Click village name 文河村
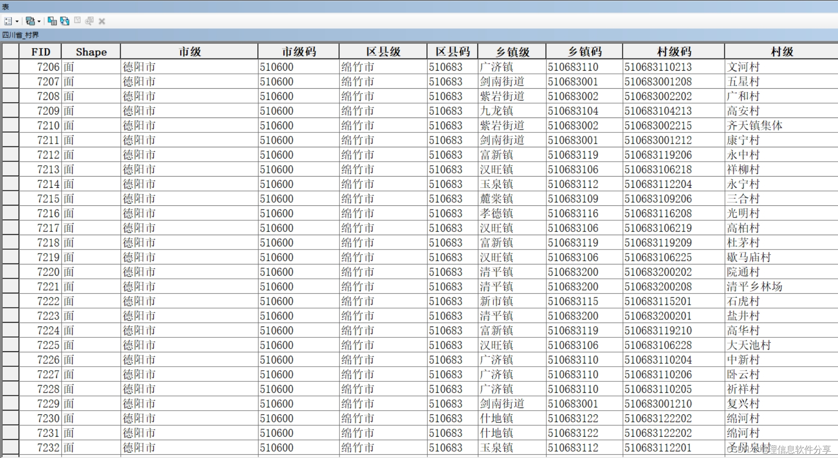 tap(743, 67)
